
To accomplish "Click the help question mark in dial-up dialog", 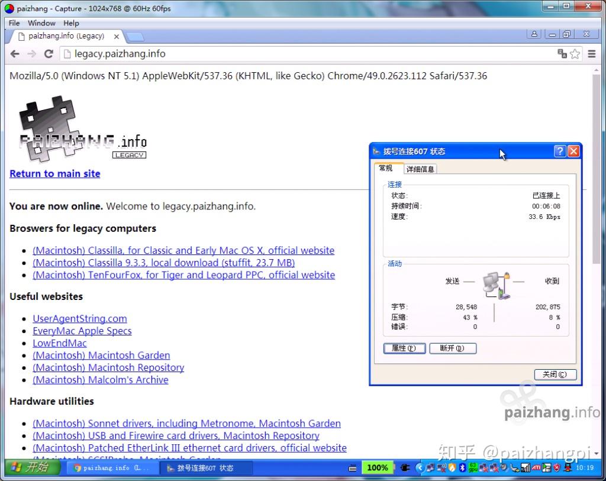I will (x=560, y=151).
